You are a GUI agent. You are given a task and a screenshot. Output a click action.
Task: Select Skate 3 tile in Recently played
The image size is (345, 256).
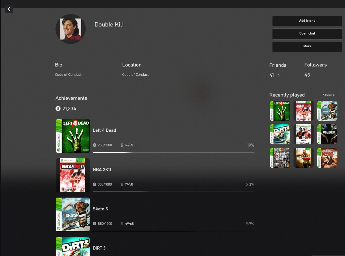click(327, 111)
